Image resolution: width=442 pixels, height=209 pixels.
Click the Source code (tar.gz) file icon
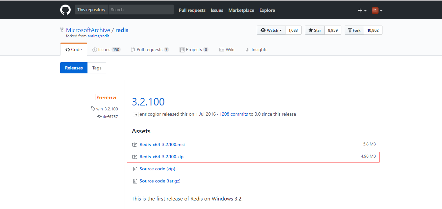[135, 181]
